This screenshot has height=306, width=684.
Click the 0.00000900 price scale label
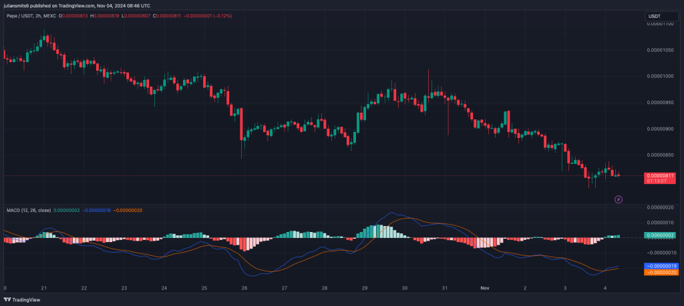coord(661,129)
